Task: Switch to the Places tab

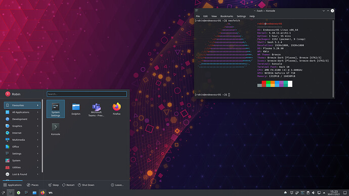Action: click(32, 185)
